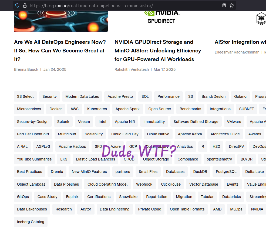
Task: Open the Architect's Guide tag
Action: pyautogui.click(x=225, y=134)
